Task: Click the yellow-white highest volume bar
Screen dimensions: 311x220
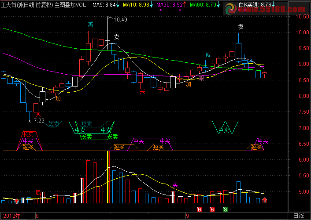Action: pyautogui.click(x=107, y=177)
